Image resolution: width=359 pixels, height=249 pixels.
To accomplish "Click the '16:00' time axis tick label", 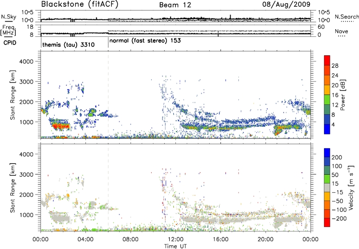I will [x=220, y=240].
